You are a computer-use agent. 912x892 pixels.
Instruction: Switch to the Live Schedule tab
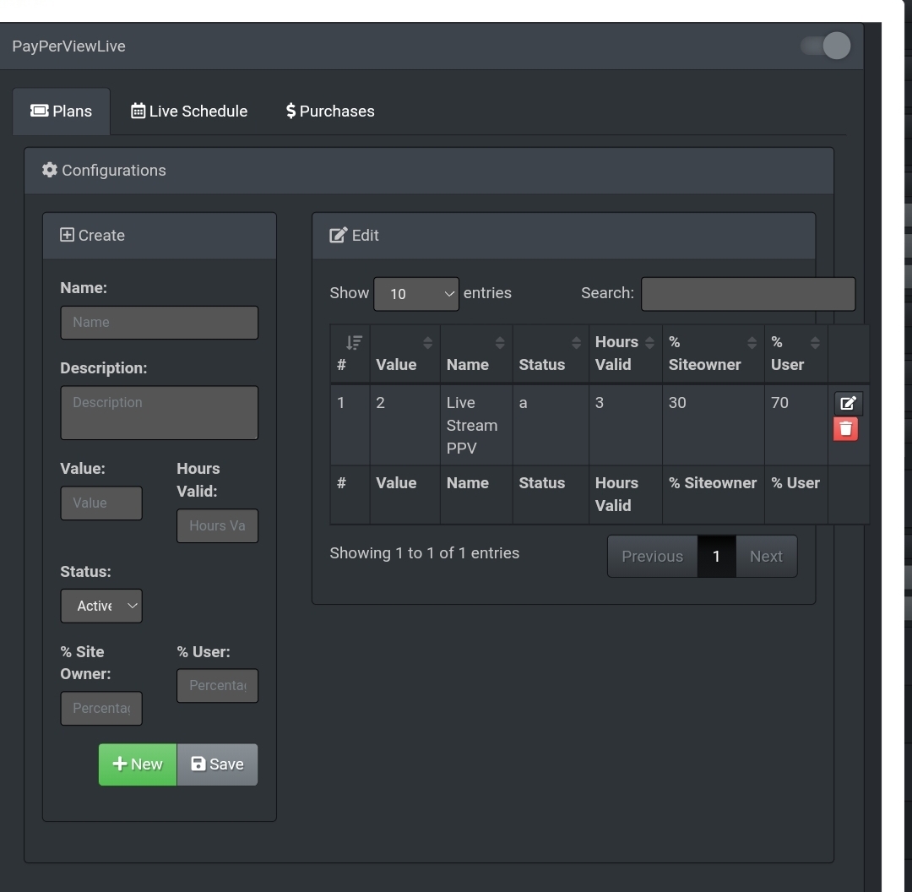(189, 111)
